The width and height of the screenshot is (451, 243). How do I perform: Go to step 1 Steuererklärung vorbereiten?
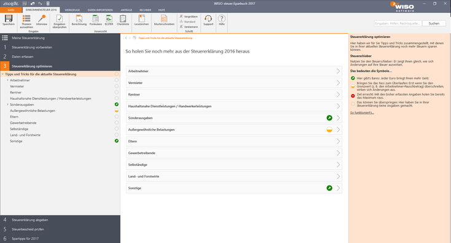coord(60,47)
